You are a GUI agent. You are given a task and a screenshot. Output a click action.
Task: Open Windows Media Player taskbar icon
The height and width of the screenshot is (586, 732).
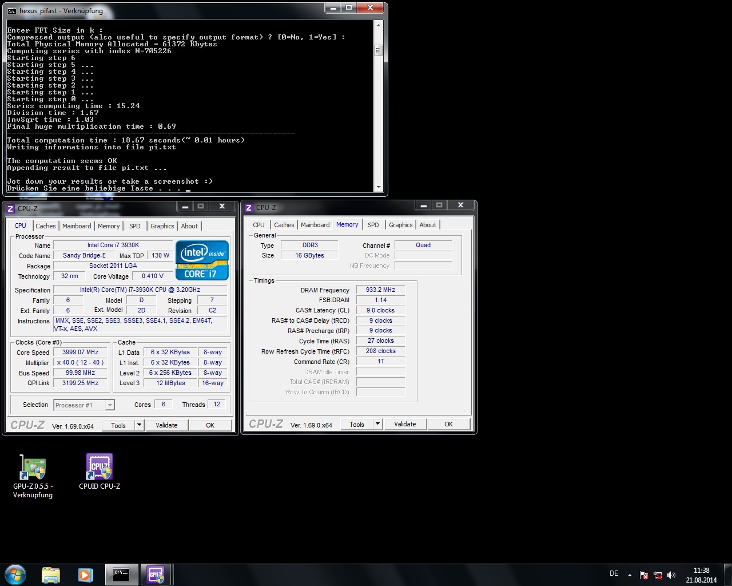(86, 575)
